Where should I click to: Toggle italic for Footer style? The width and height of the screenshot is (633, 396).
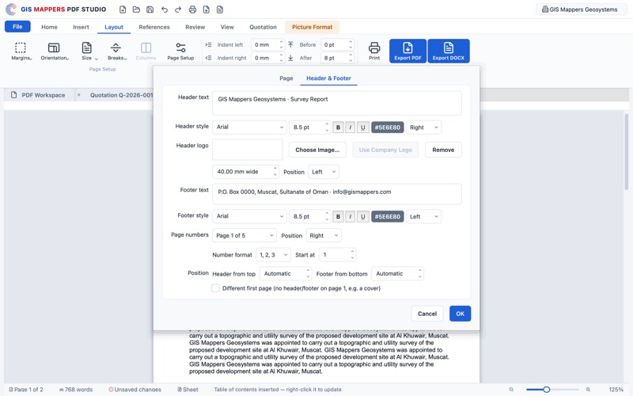click(351, 216)
